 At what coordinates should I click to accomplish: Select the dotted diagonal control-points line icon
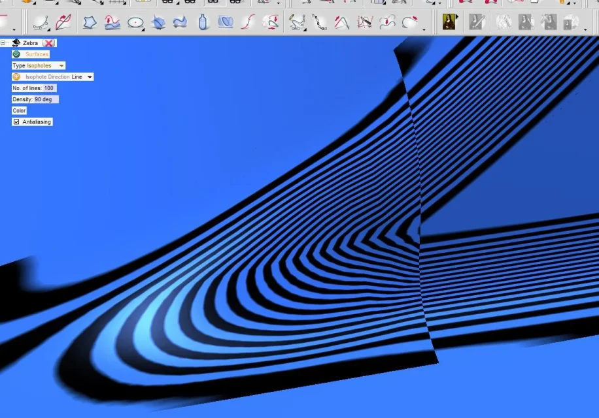point(319,22)
